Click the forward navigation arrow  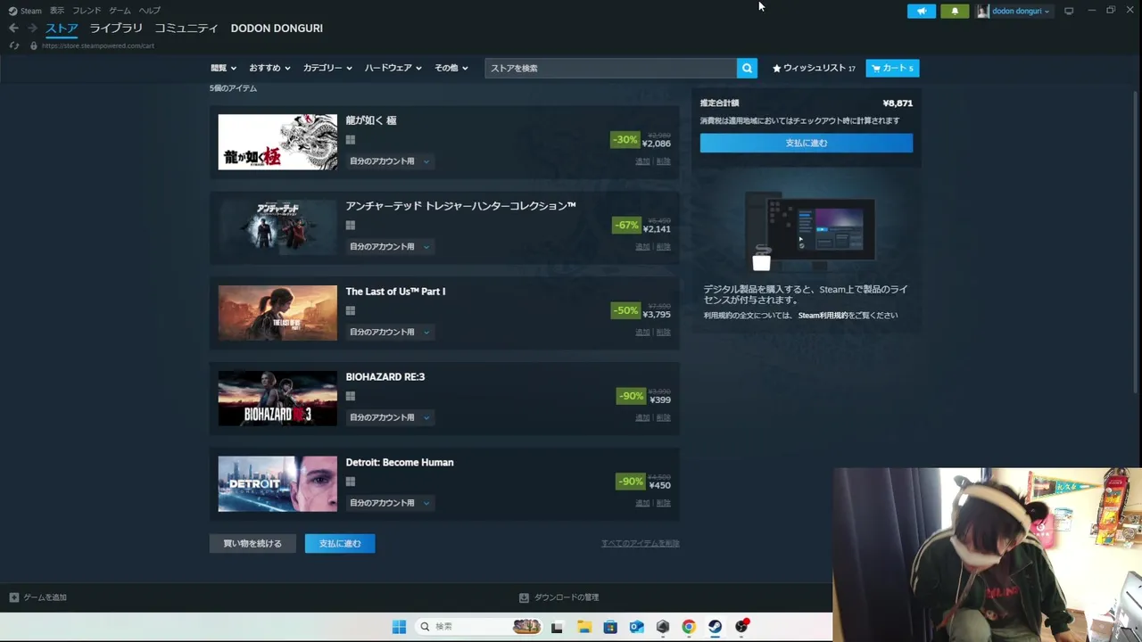[32, 29]
